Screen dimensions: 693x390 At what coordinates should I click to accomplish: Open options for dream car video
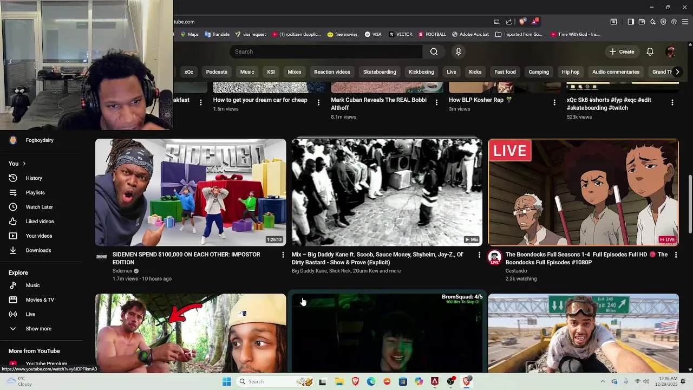click(x=318, y=102)
